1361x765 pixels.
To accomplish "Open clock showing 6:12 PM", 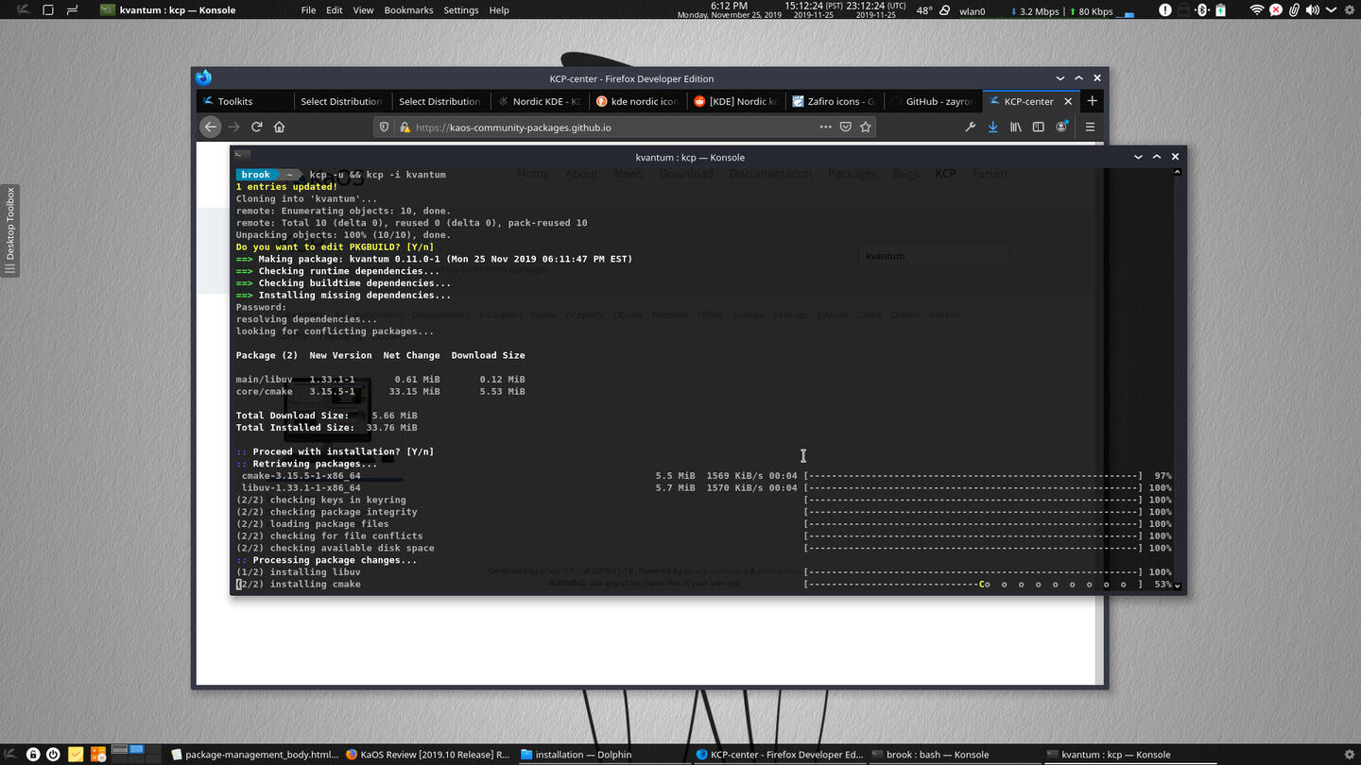I will pyautogui.click(x=730, y=10).
